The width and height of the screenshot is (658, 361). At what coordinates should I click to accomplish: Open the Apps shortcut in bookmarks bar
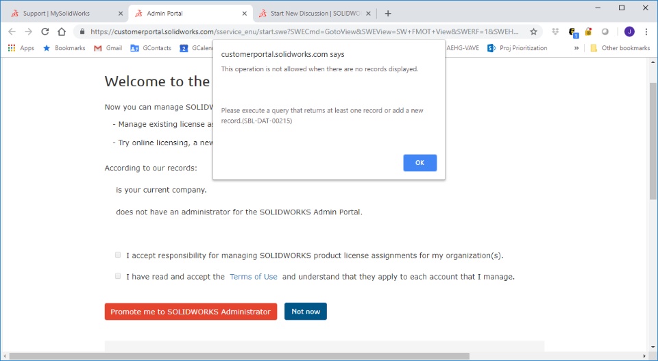pyautogui.click(x=21, y=48)
